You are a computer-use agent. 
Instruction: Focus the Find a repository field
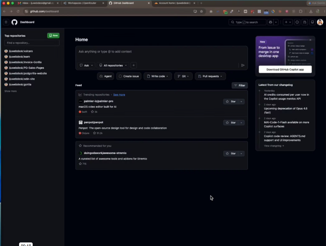click(32, 43)
